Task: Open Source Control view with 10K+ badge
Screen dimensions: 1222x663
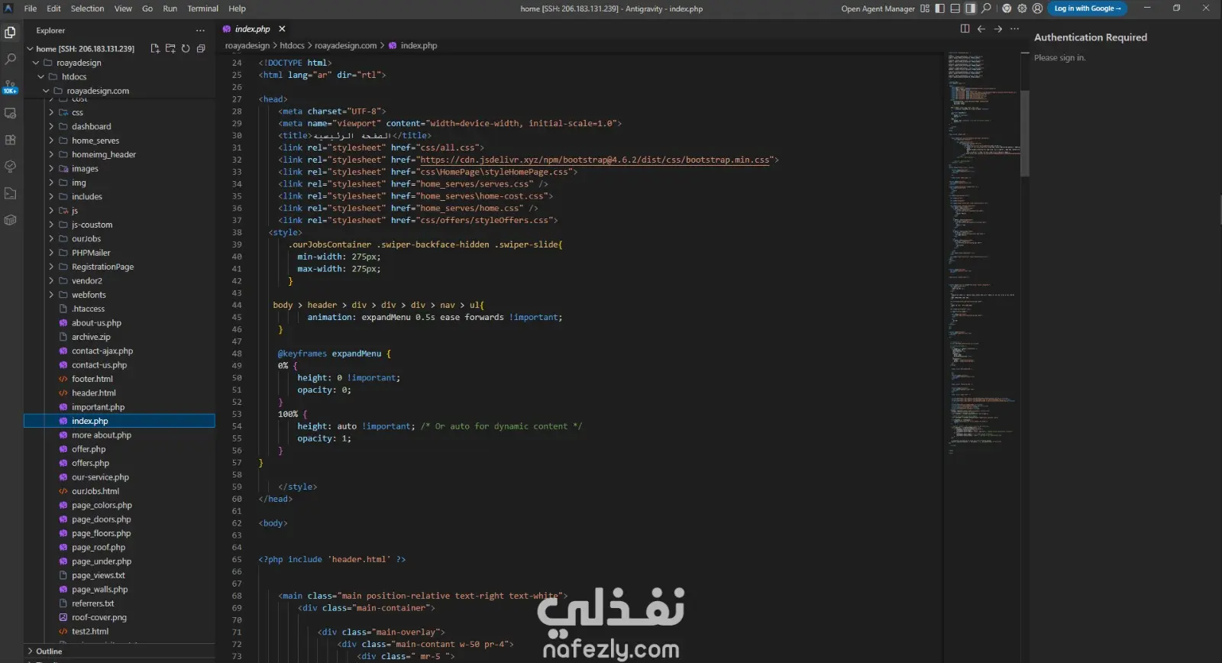Action: pos(10,86)
